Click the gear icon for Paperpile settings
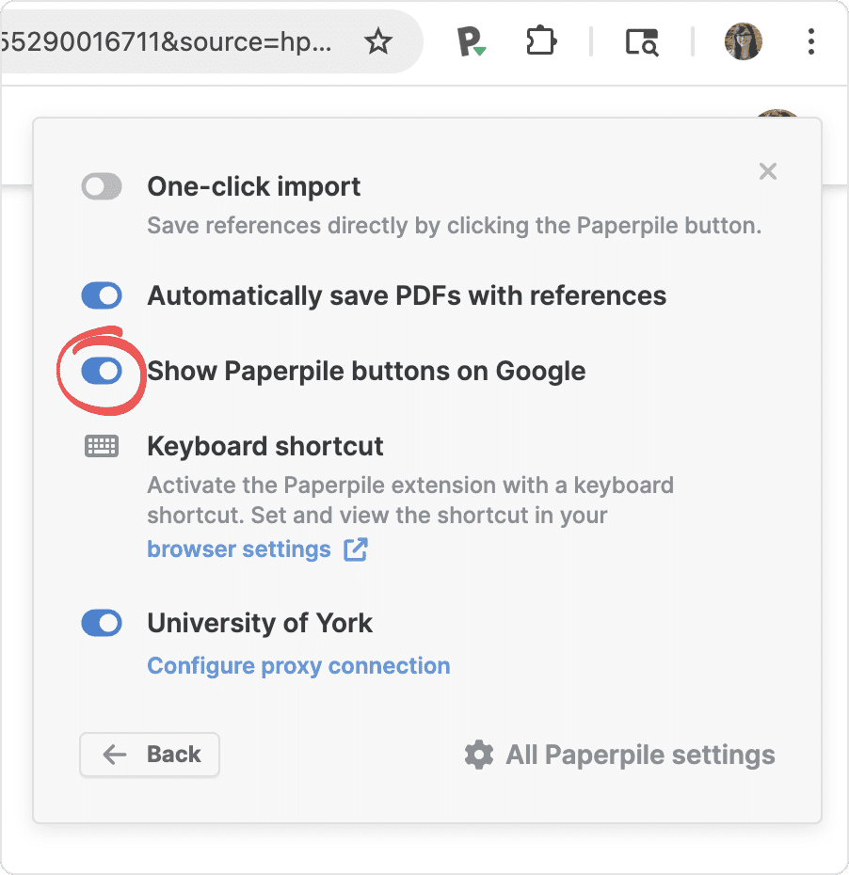Viewport: 849px width, 875px height. 479,755
